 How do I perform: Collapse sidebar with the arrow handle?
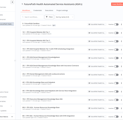click(15, 61)
